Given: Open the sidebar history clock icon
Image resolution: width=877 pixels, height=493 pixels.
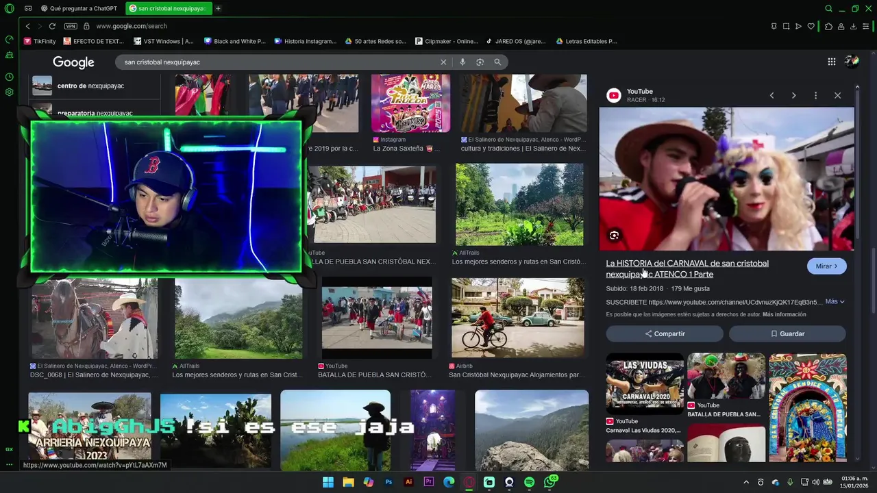Looking at the screenshot, I should pyautogui.click(x=10, y=77).
